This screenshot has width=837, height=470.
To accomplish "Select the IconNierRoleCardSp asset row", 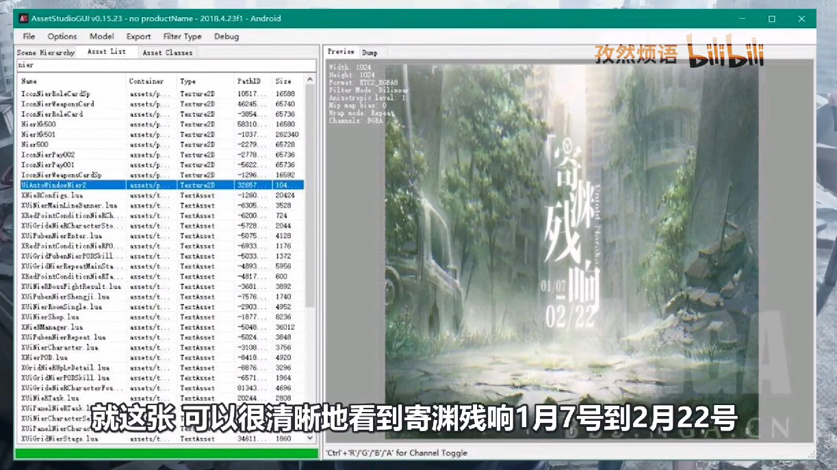I will pyautogui.click(x=161, y=94).
